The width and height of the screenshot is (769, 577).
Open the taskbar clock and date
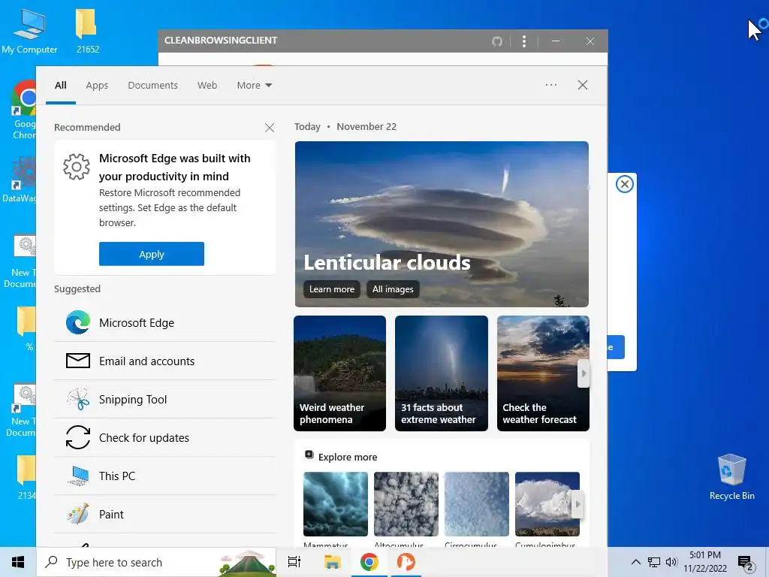pyautogui.click(x=705, y=562)
